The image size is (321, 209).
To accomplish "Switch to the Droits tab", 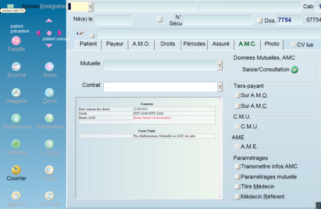I will pyautogui.click(x=168, y=44).
